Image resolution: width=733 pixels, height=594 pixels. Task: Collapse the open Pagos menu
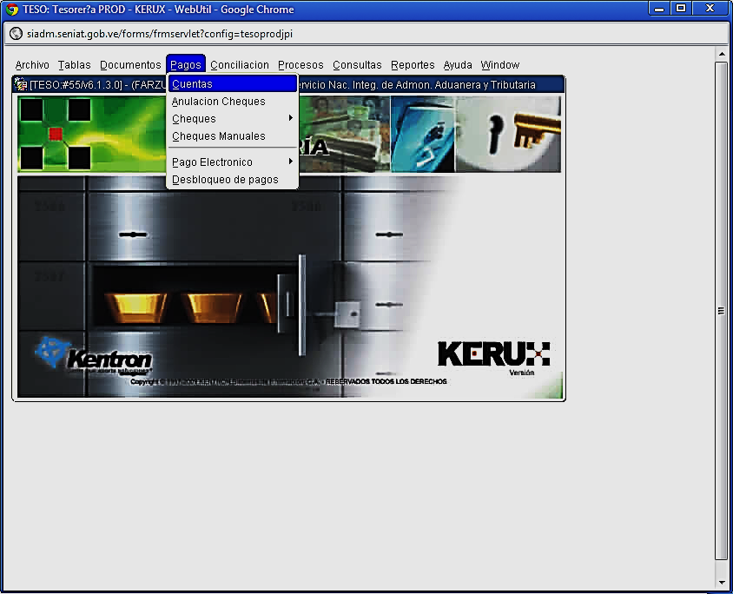[186, 64]
